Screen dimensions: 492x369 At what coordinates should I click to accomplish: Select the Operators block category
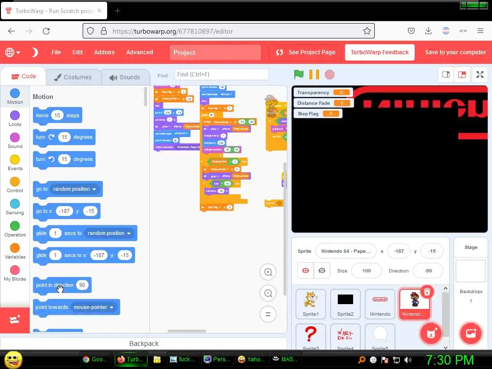[x=15, y=229]
